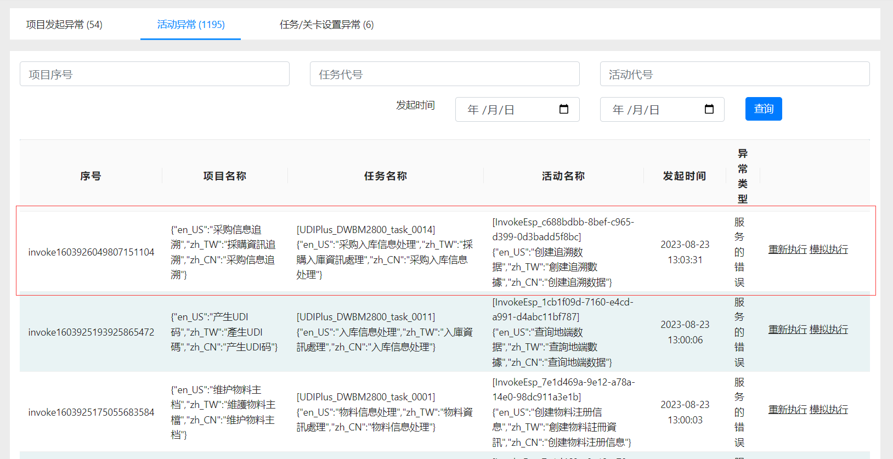Select cell invoke1603926049807151104
This screenshot has width=893, height=459.
91,252
